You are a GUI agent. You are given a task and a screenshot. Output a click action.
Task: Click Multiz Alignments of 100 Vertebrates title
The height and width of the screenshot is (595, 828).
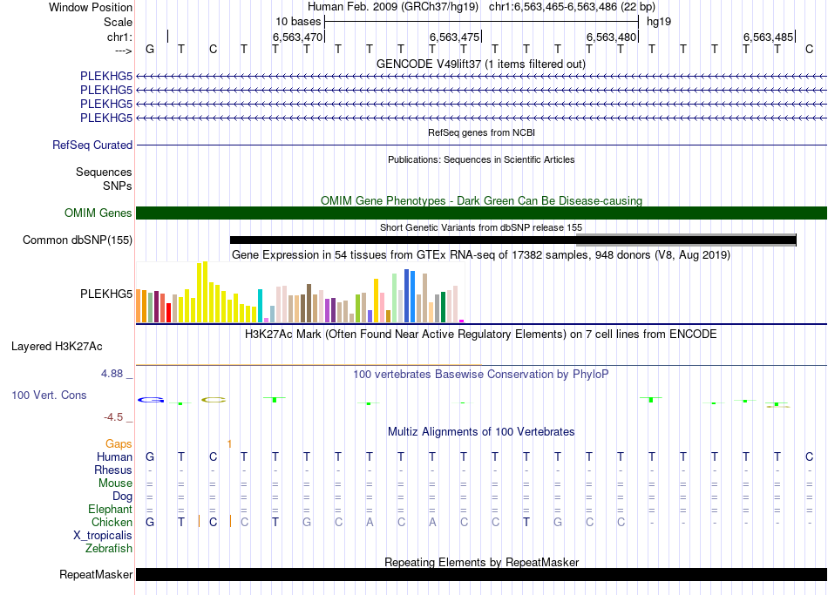481,432
